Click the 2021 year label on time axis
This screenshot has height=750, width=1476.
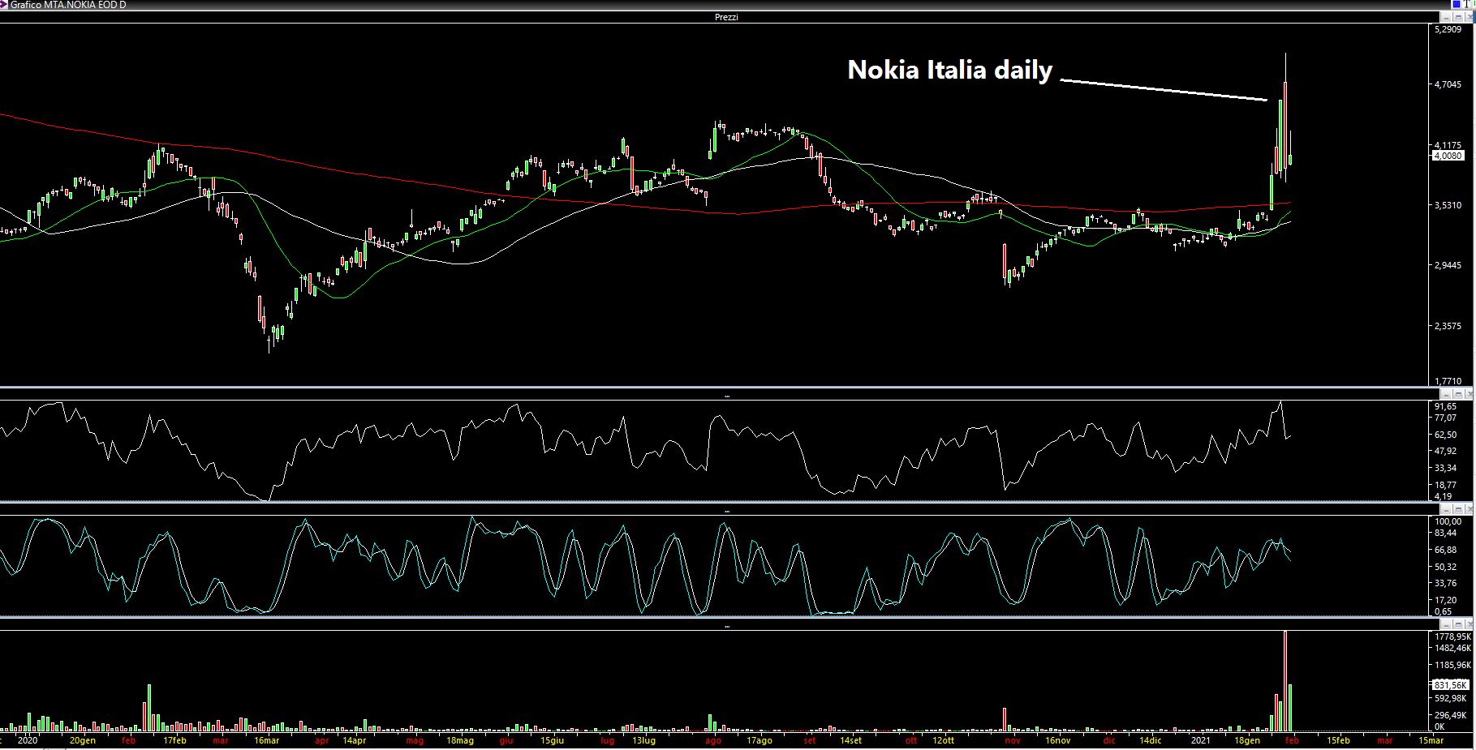[x=1201, y=740]
